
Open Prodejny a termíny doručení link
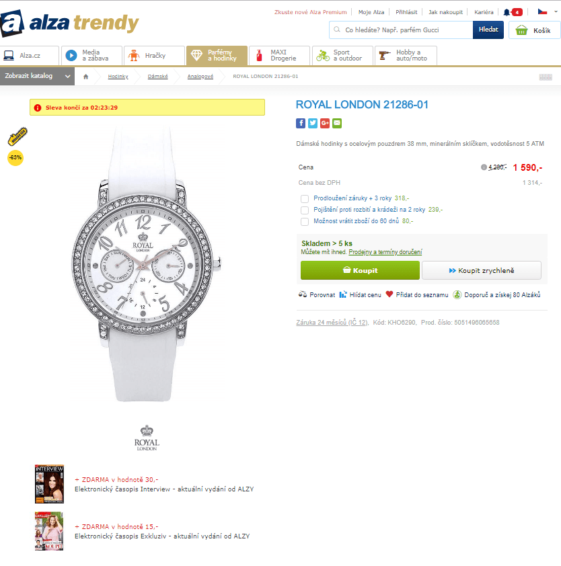point(385,252)
